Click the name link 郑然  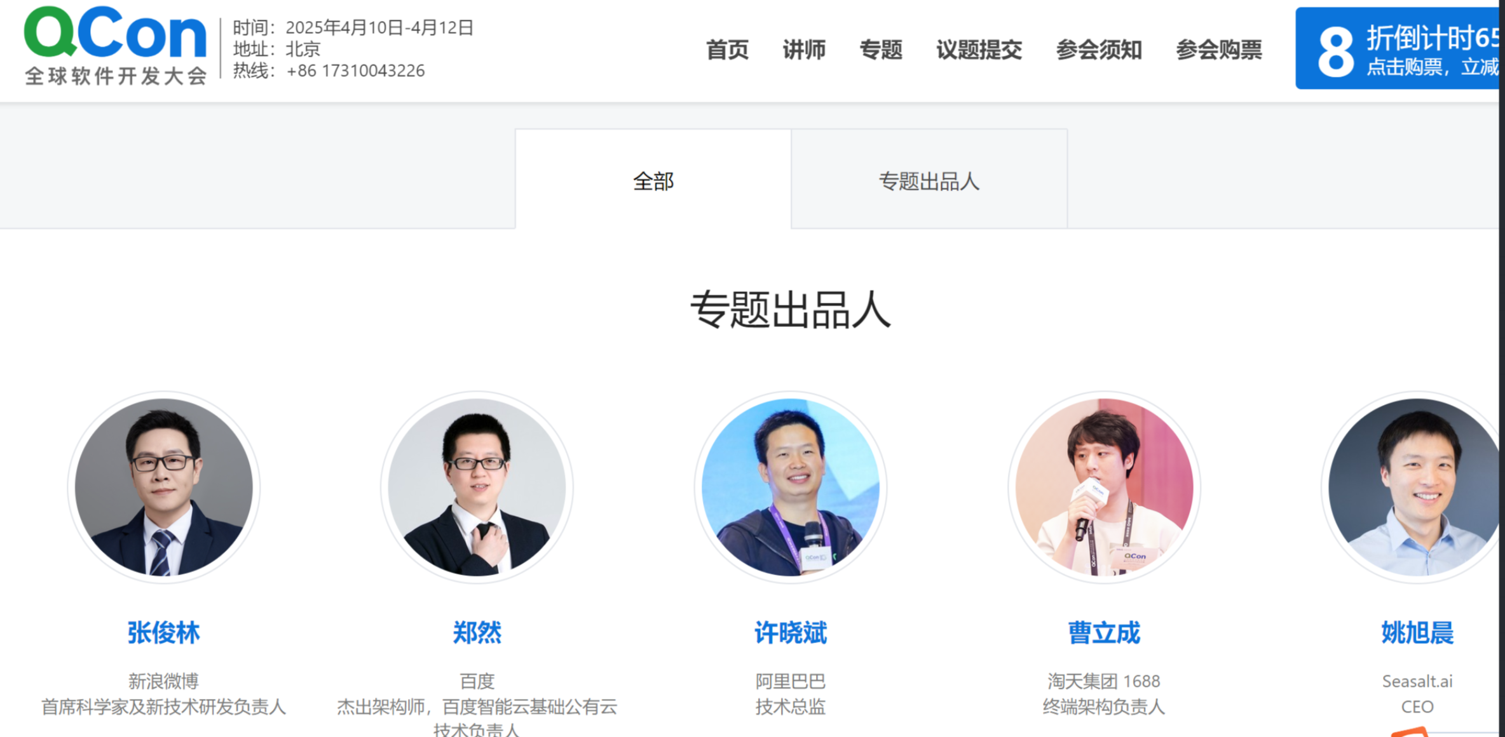tap(477, 633)
